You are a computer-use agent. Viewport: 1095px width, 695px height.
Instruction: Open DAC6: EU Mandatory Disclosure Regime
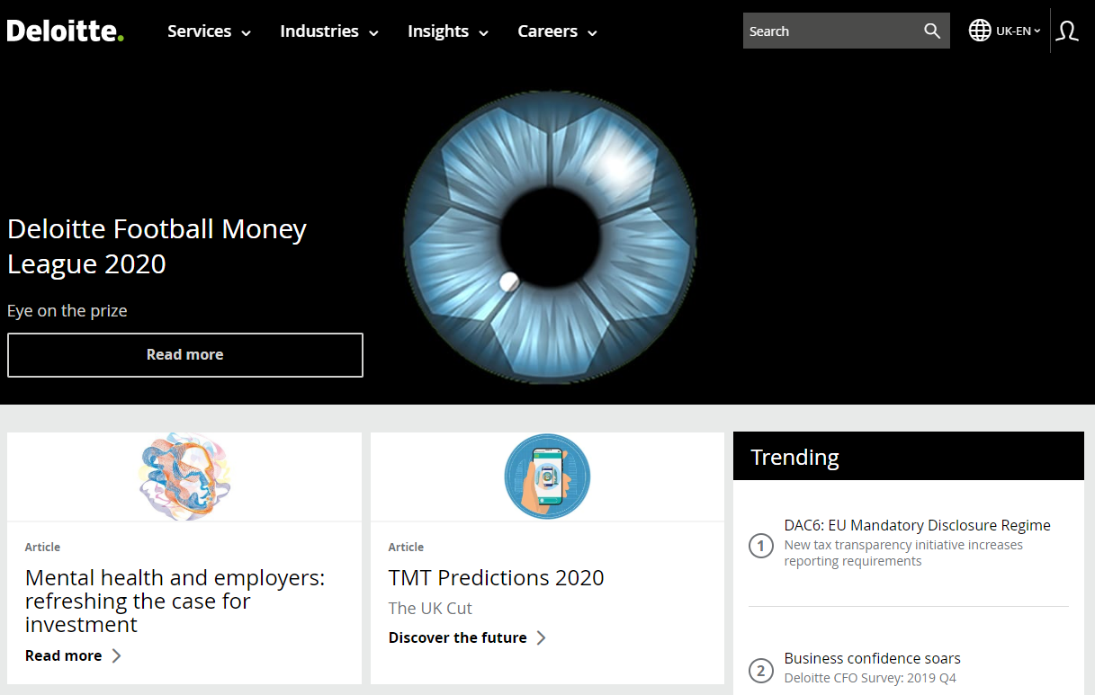pos(918,525)
